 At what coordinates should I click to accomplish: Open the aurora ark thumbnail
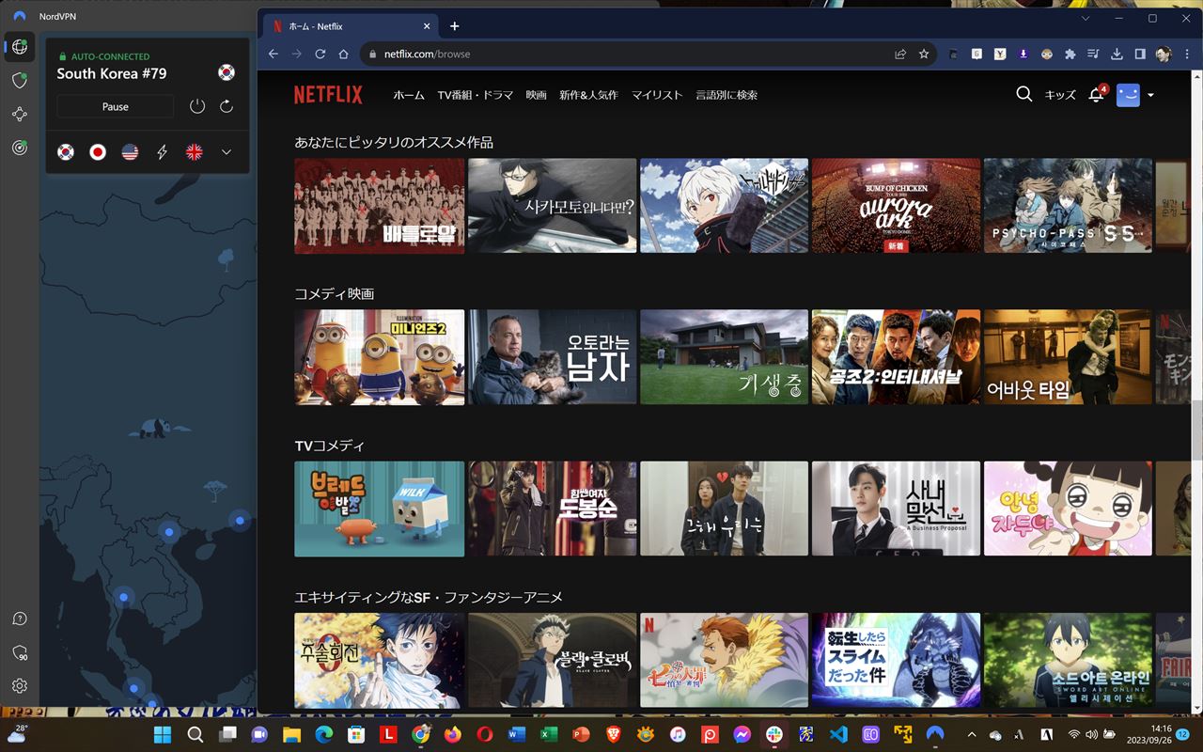pos(896,205)
